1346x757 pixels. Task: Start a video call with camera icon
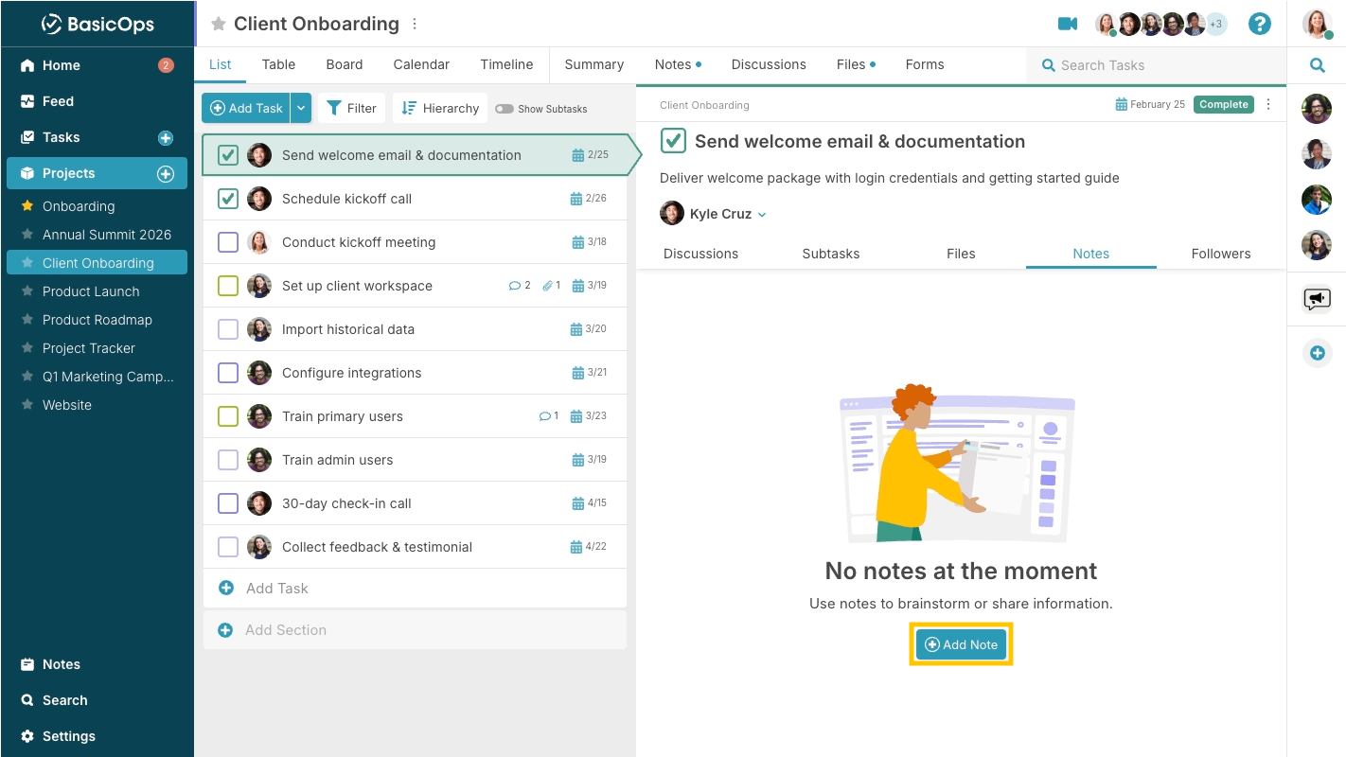pos(1068,24)
